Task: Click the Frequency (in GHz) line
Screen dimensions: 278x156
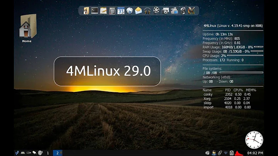Action: [x=222, y=43]
